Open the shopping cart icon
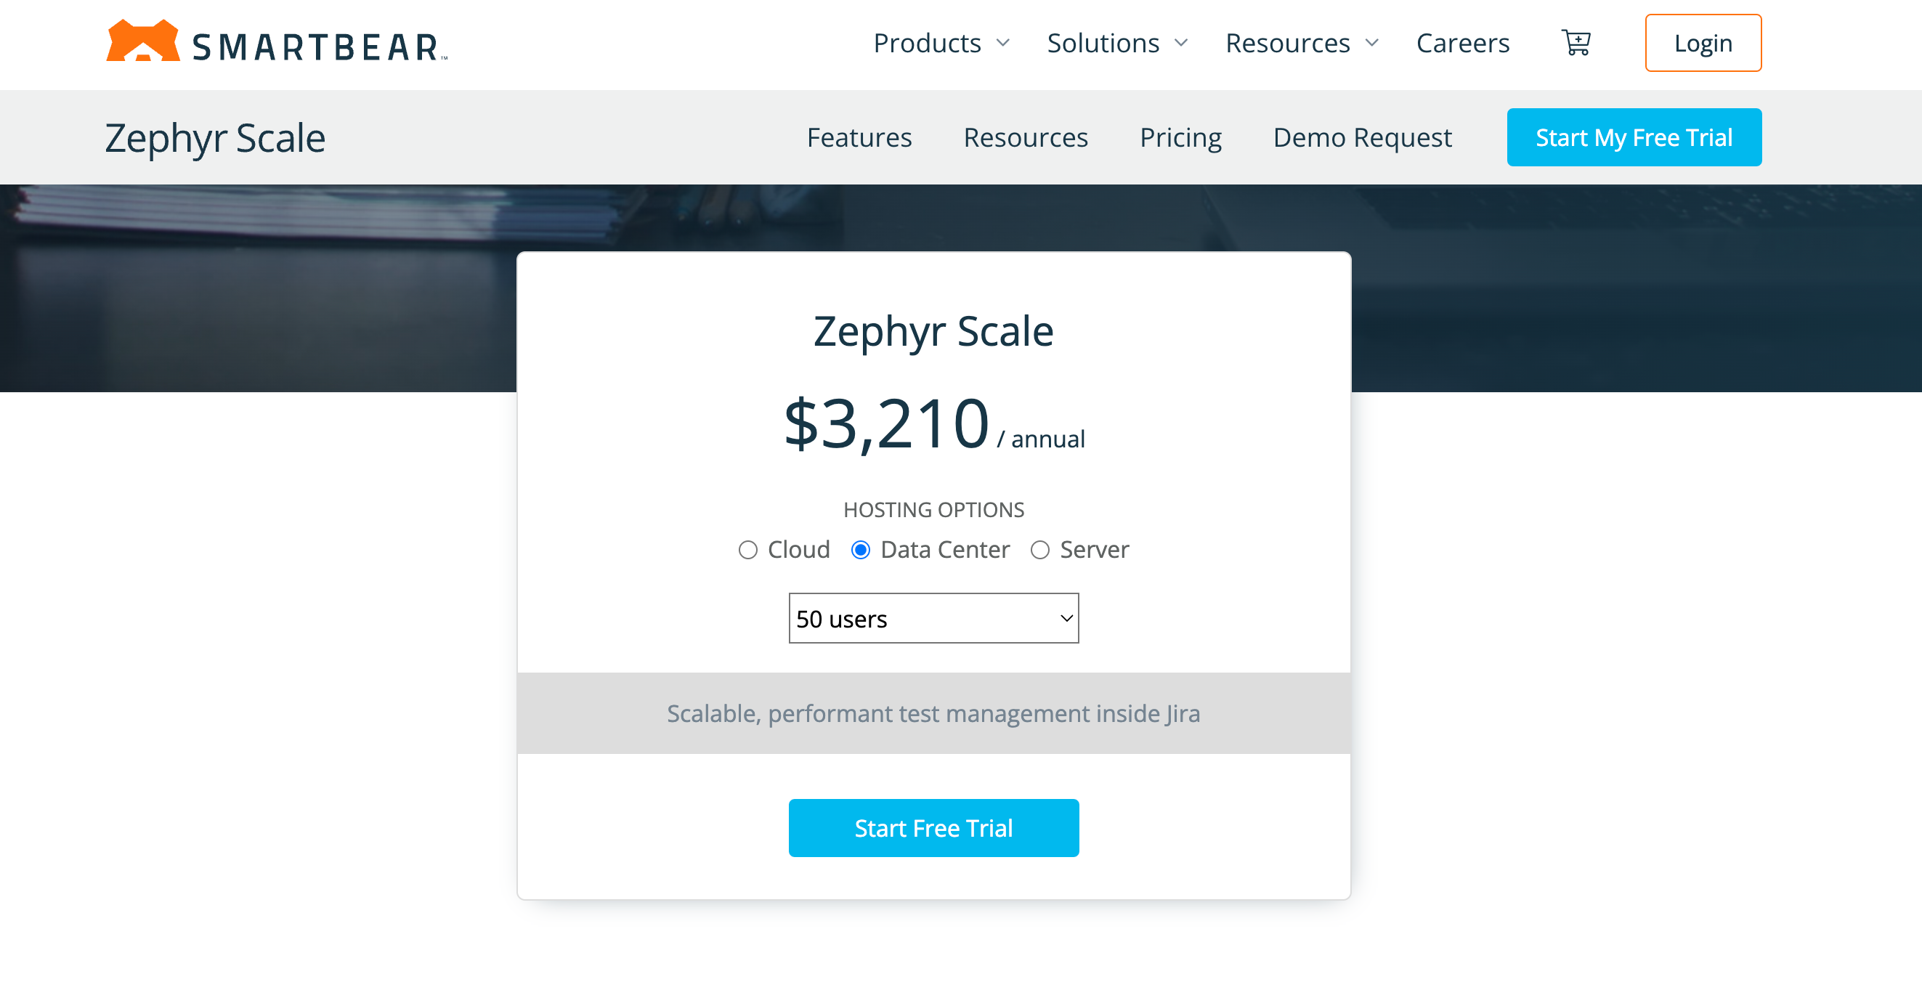The height and width of the screenshot is (998, 1922). (x=1576, y=43)
